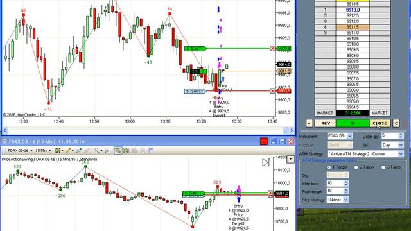The width and height of the screenshot is (411, 231).
Task: Click the 9905,0 price cell
Action: pos(353,101)
